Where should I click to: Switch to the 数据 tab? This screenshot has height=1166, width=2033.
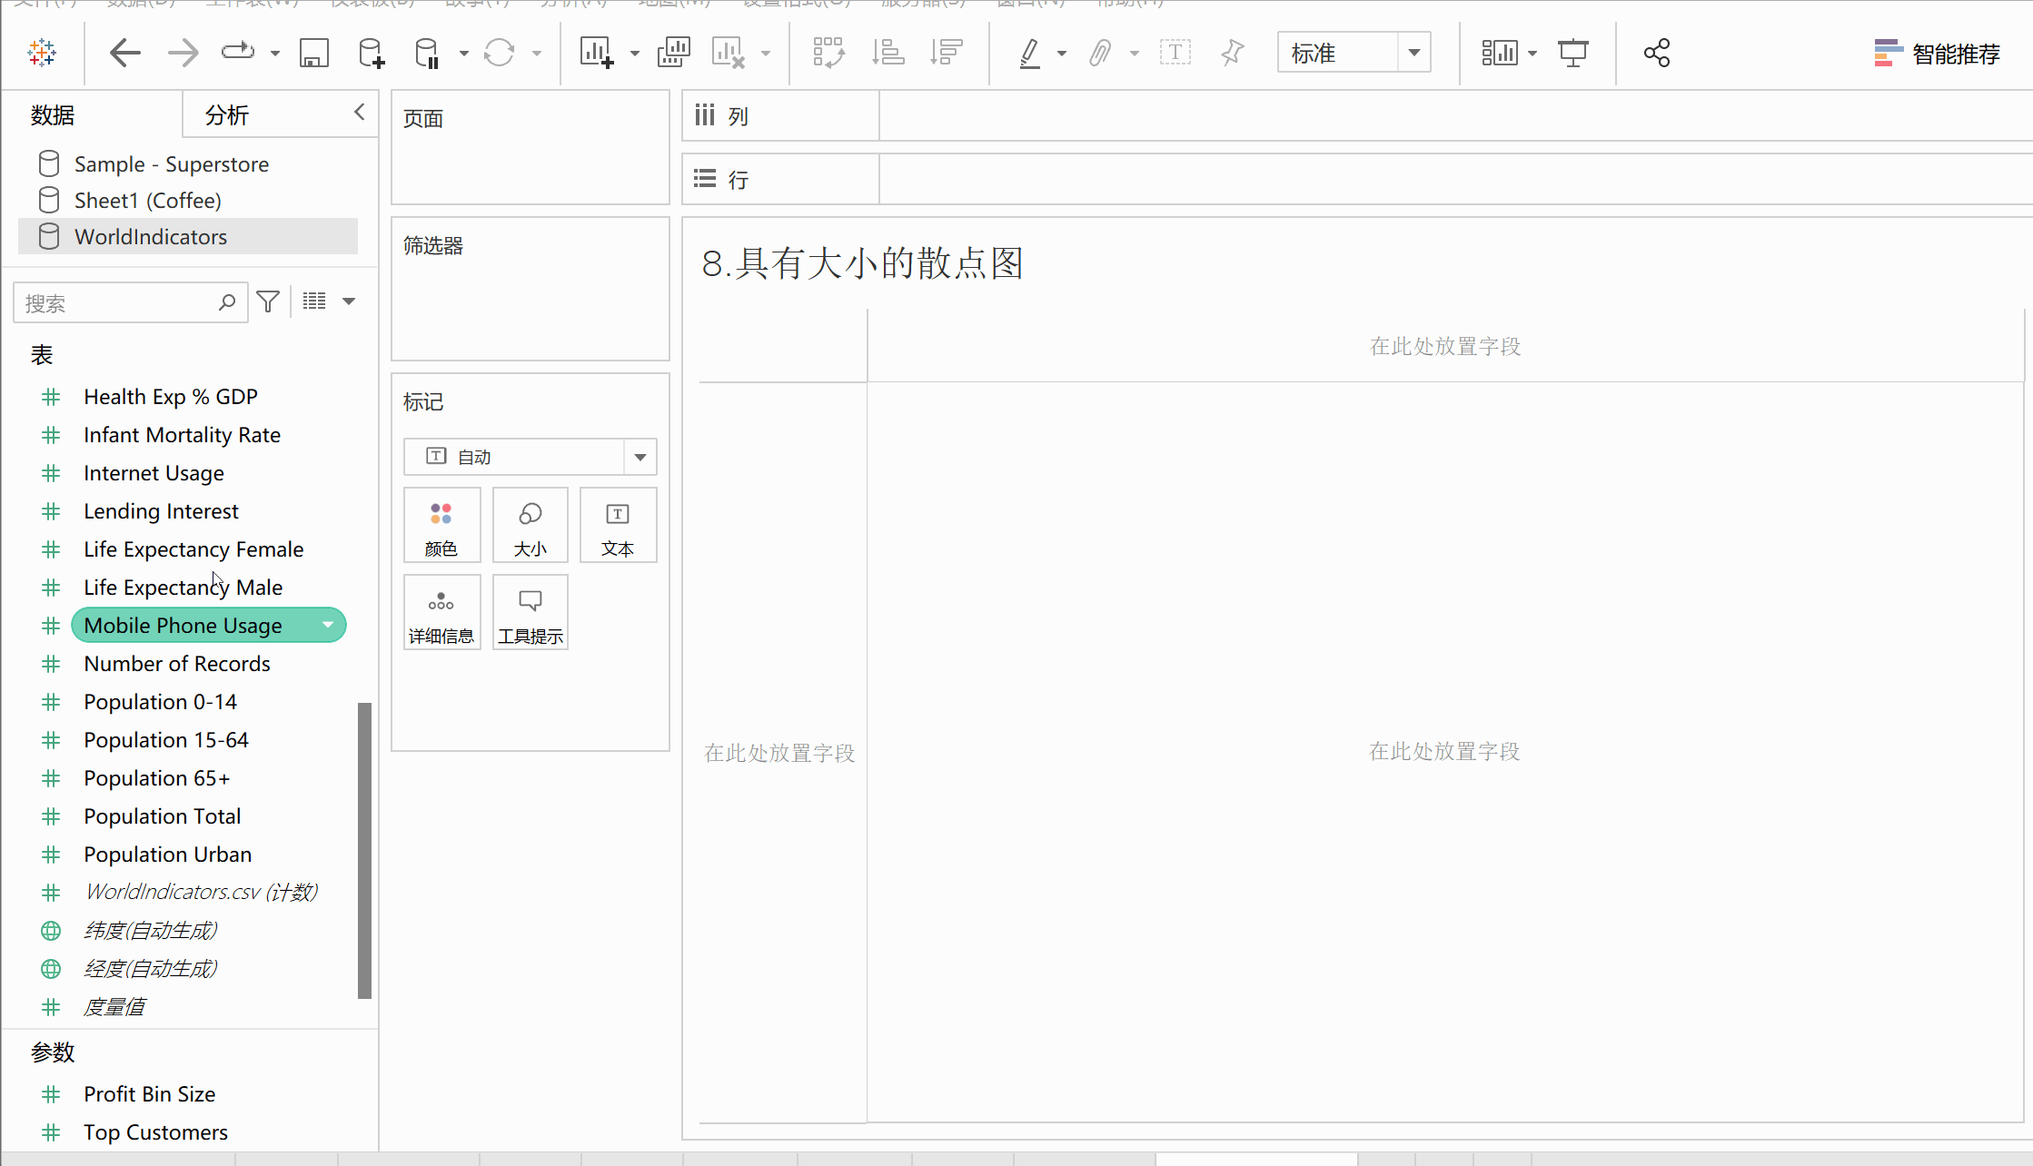53,115
